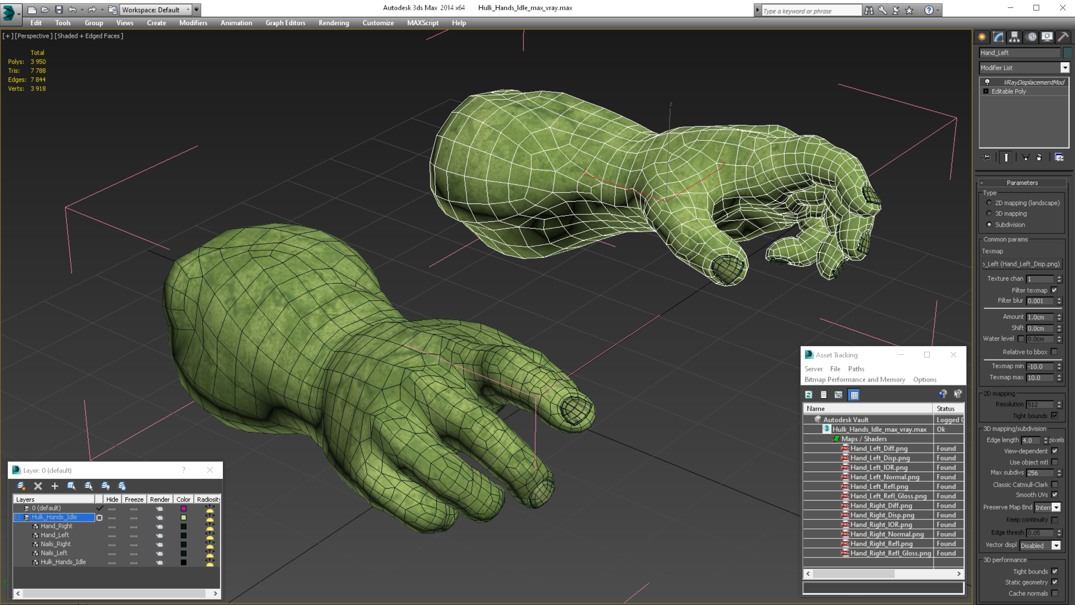
Task: Open the MAXScript menu
Action: (423, 23)
